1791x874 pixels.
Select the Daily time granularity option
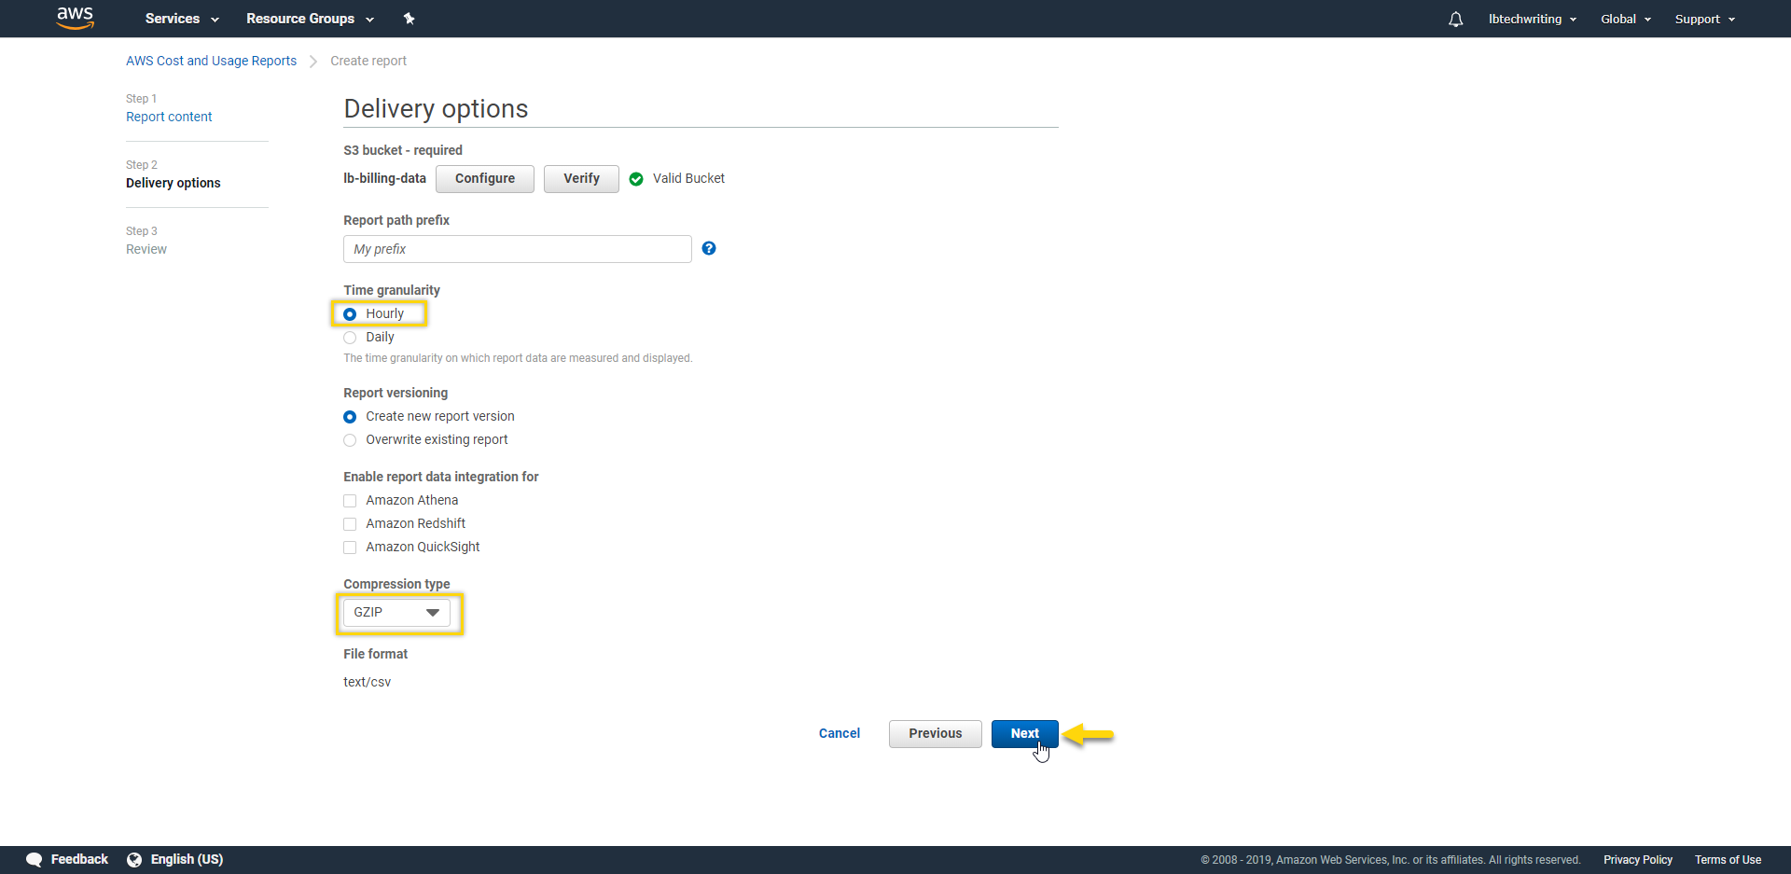click(350, 338)
